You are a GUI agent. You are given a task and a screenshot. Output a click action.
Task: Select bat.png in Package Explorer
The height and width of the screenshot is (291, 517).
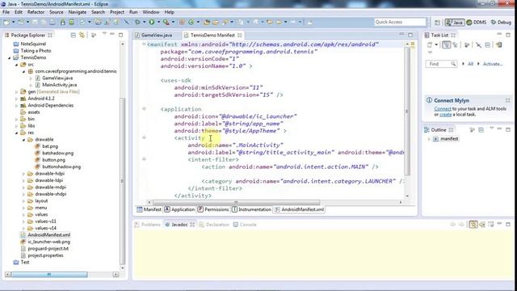[46, 146]
